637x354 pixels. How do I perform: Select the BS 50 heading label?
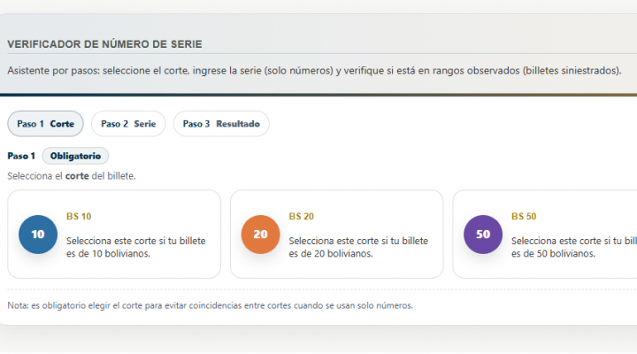[x=524, y=216]
